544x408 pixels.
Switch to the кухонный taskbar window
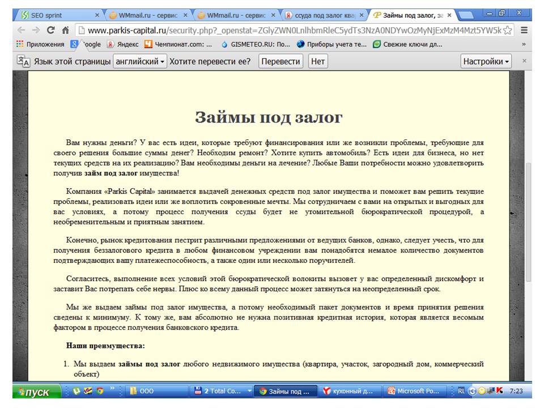pyautogui.click(x=350, y=391)
